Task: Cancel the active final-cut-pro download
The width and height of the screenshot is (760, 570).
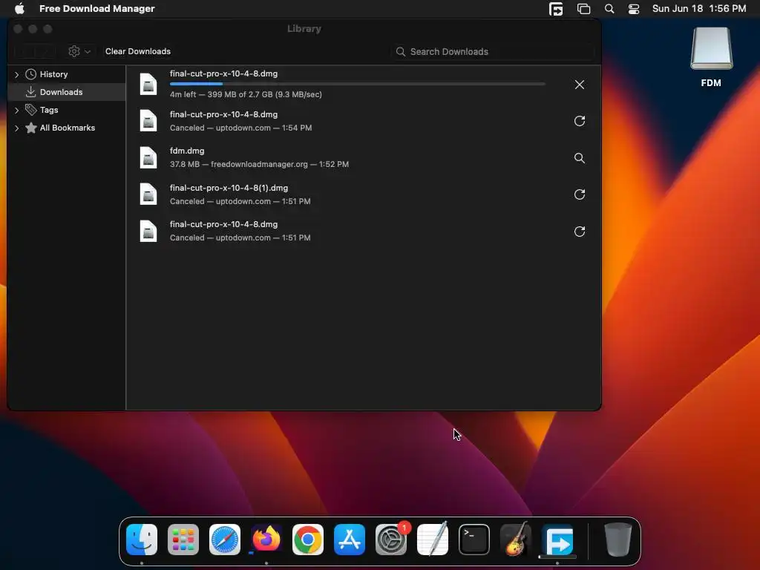Action: [579, 85]
